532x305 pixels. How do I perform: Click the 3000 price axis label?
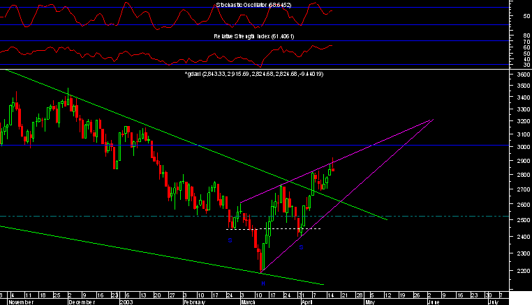(x=524, y=147)
